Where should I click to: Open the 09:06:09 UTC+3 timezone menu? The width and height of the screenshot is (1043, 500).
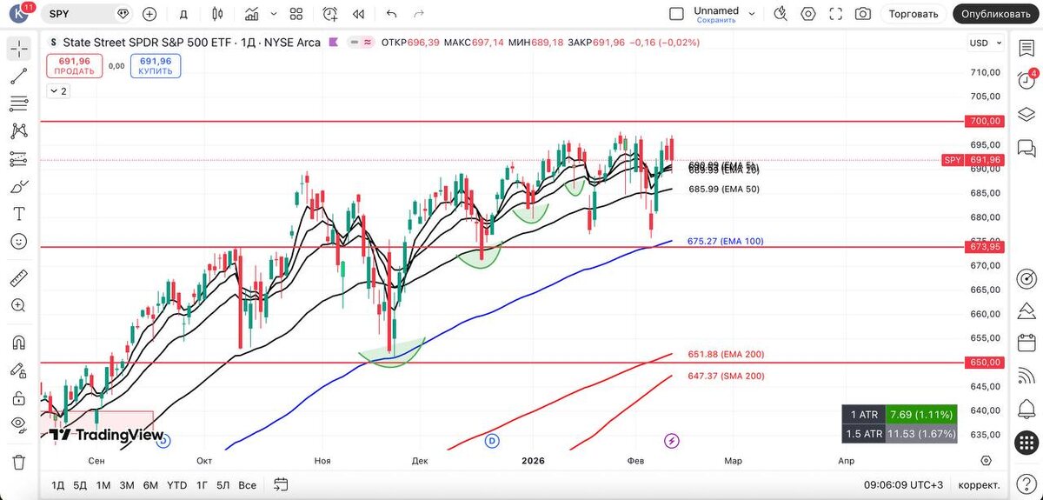point(903,484)
